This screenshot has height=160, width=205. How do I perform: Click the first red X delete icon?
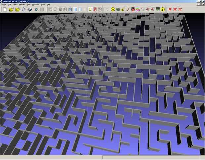point(170,9)
